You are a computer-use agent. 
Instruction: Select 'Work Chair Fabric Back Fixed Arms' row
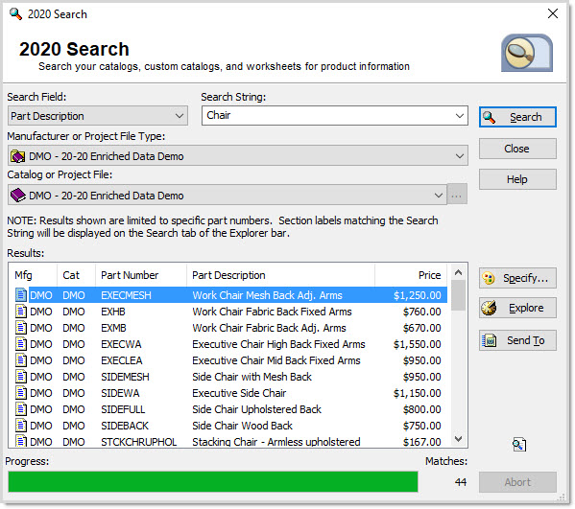coord(231,312)
